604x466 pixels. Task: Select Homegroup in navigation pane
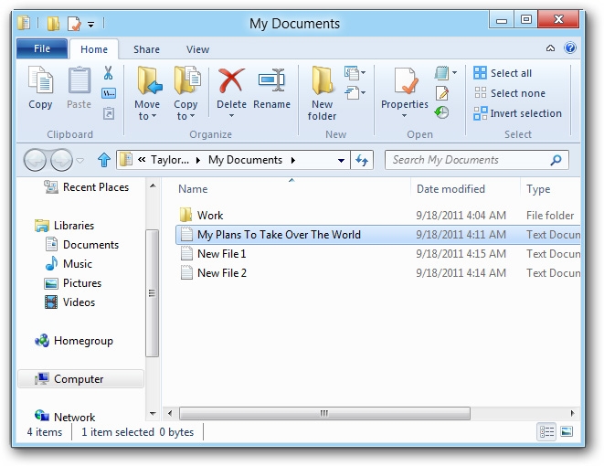(74, 341)
